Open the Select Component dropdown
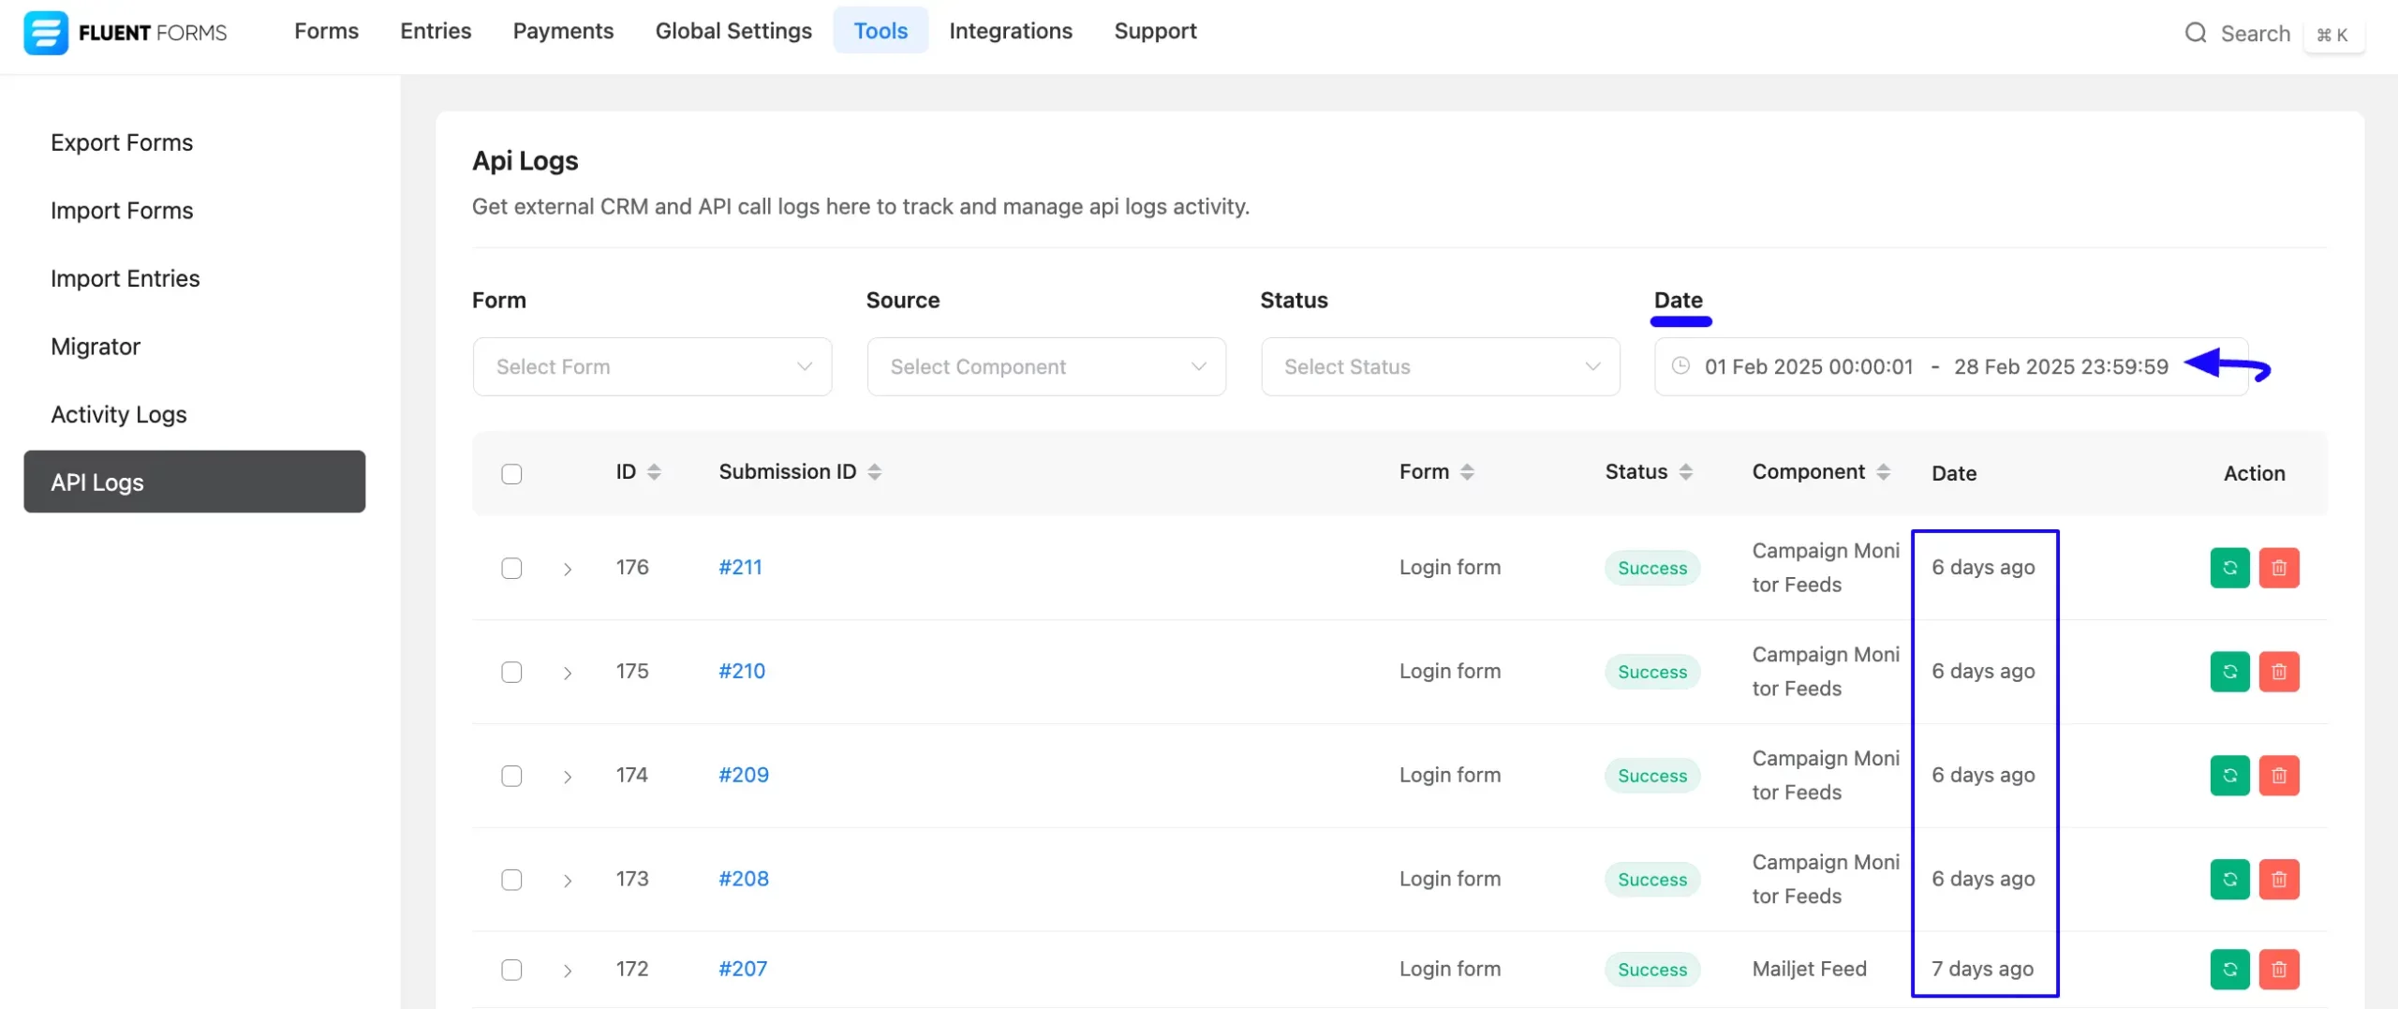The width and height of the screenshot is (2398, 1009). pyautogui.click(x=1045, y=366)
